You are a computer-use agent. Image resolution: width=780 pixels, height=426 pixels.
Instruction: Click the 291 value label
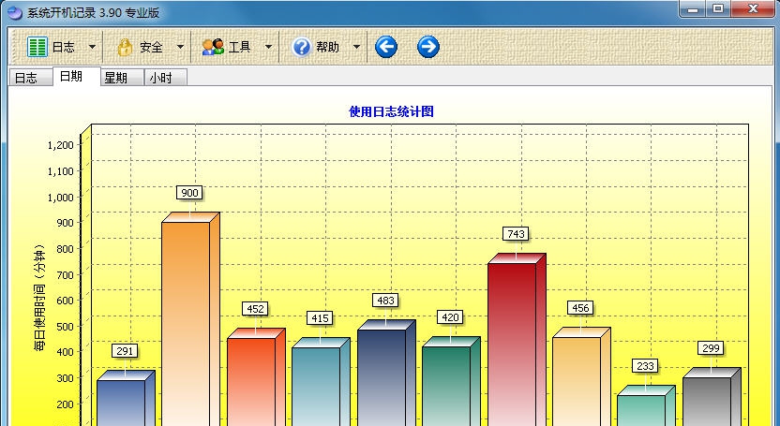[x=125, y=351]
